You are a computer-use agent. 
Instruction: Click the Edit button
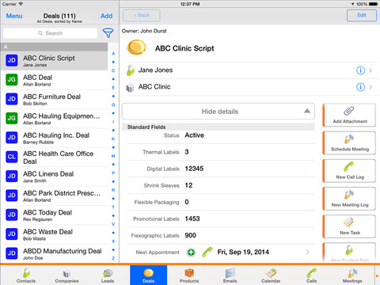click(x=362, y=15)
